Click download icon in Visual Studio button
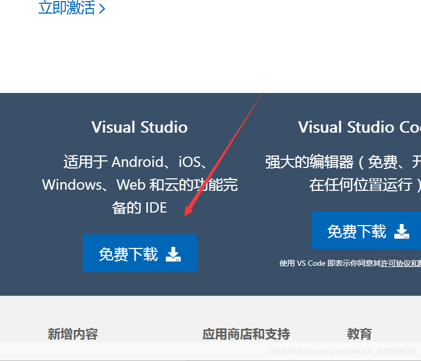This screenshot has height=361, width=421. click(x=173, y=254)
